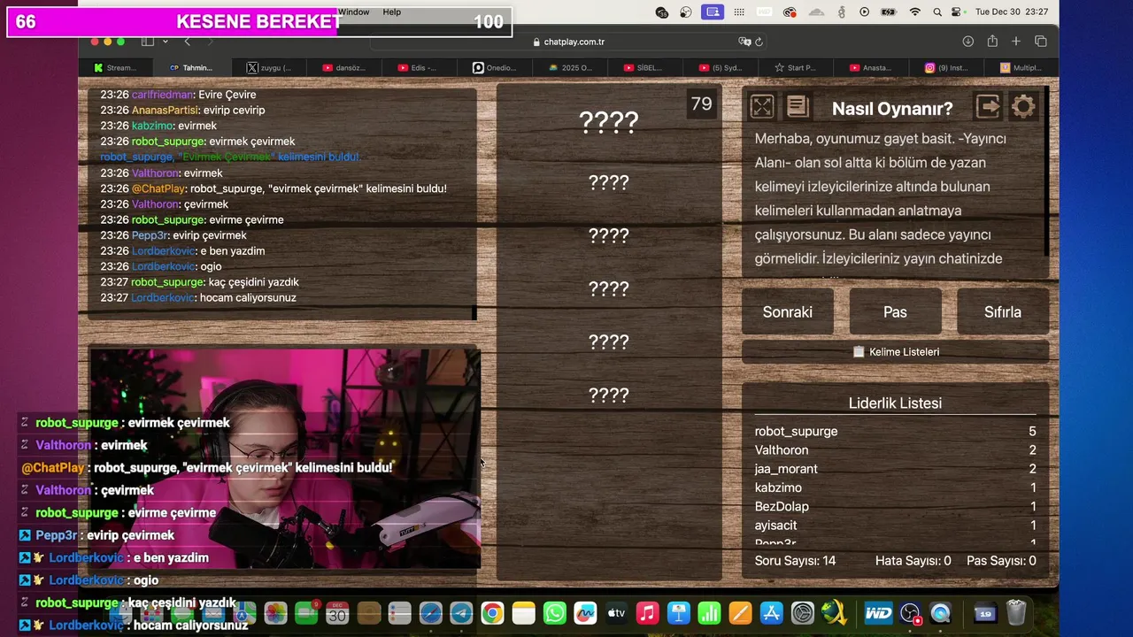Expand the sidebar dropdown chevron
1133x637 pixels.
pyautogui.click(x=165, y=42)
